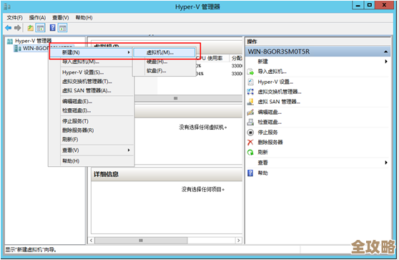The height and width of the screenshot is (260, 399).
Task: Select Hyper-V 管理器 tree node
Action: (x=33, y=41)
